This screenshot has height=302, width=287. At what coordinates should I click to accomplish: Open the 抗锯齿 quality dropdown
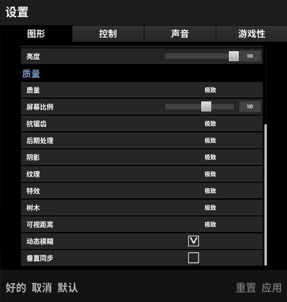click(x=210, y=124)
